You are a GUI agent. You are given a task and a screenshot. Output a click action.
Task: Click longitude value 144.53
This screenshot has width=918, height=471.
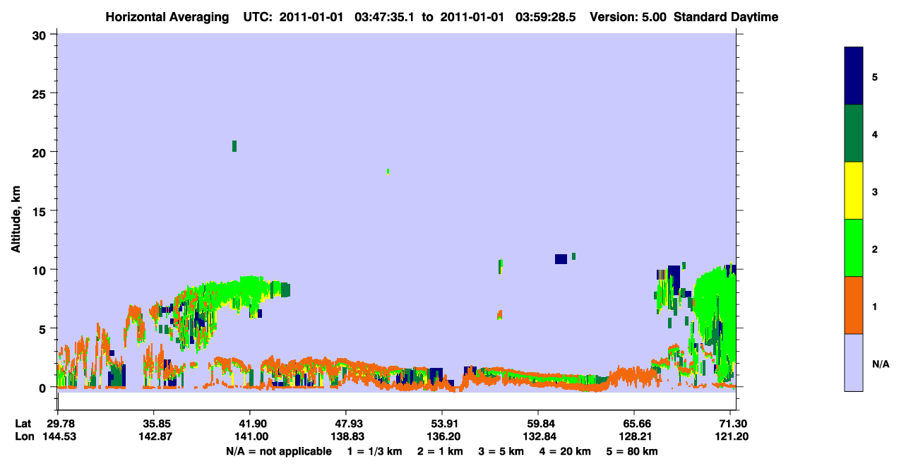tap(58, 436)
